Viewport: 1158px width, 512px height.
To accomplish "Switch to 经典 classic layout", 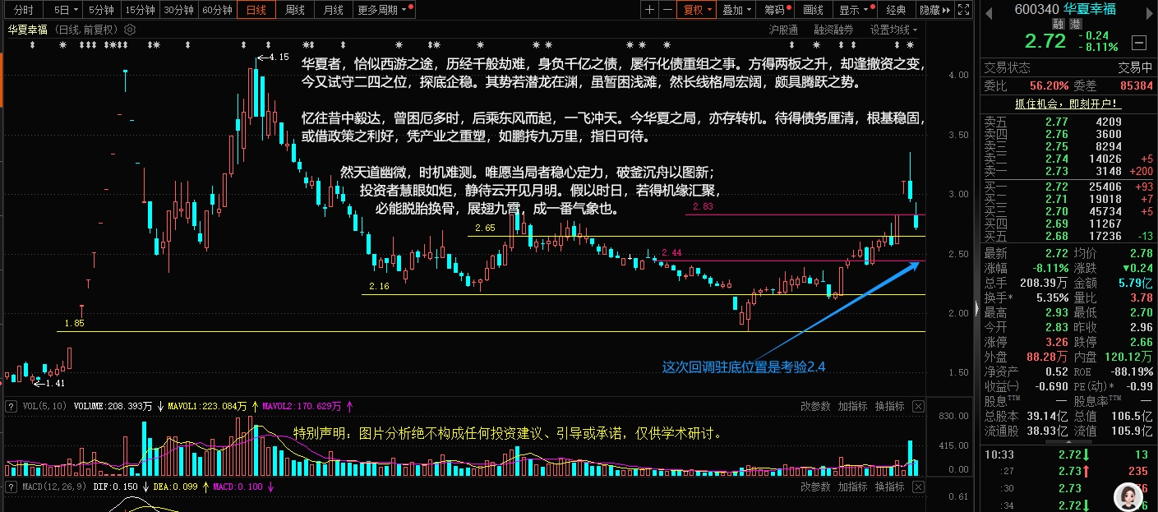I will coord(895,10).
